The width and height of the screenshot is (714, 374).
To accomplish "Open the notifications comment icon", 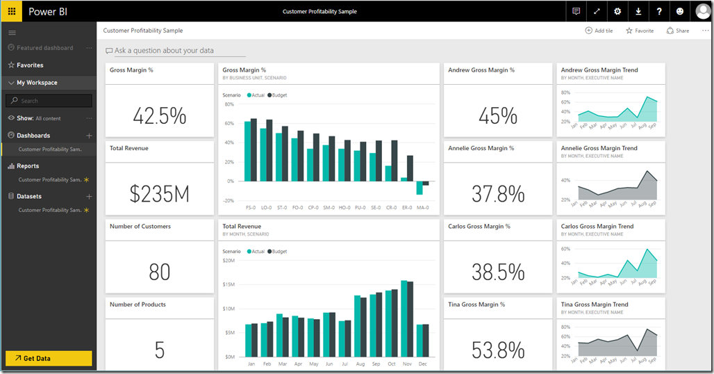I will (x=576, y=11).
